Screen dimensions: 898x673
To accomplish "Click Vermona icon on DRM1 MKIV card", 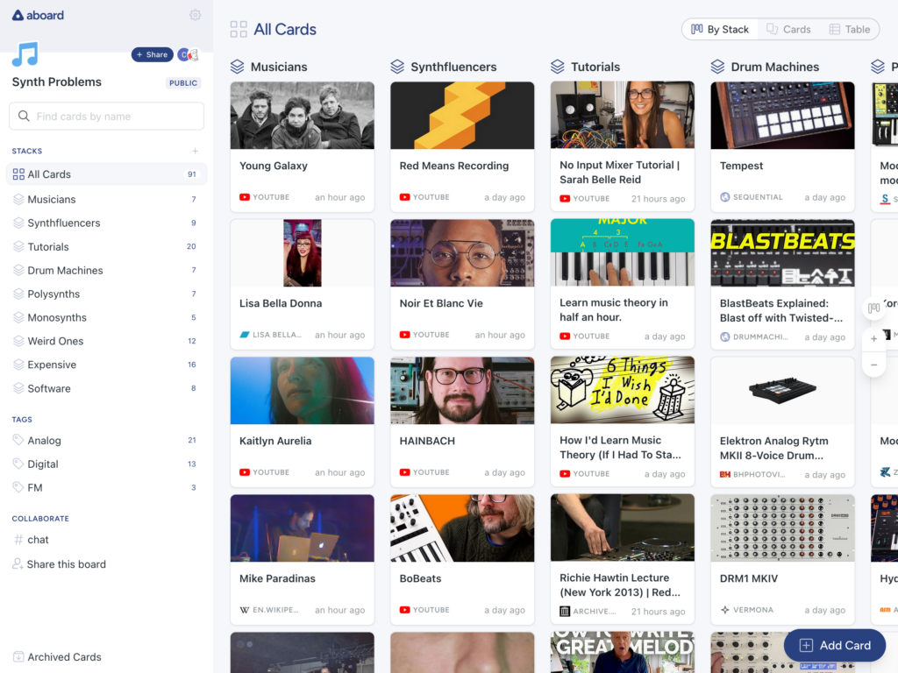I will [x=725, y=610].
